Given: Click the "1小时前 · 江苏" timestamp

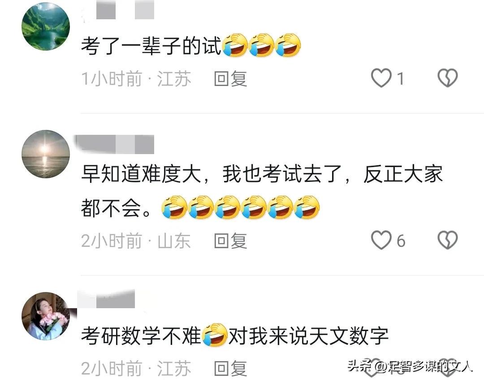Looking at the screenshot, I should click(136, 79).
